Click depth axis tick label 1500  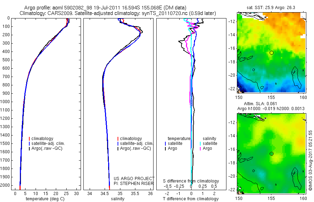pyautogui.click(x=5, y=143)
